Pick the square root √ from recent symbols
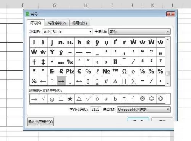This screenshot has width=191, height=141. [43, 99]
